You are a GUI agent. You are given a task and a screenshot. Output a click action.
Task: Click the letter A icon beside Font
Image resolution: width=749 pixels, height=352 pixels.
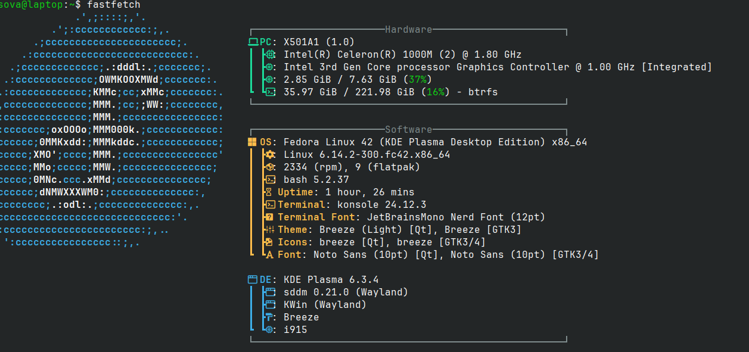click(269, 255)
